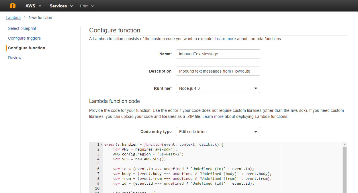Select the Configure function step
This screenshot has width=358, height=193.
pyautogui.click(x=27, y=48)
